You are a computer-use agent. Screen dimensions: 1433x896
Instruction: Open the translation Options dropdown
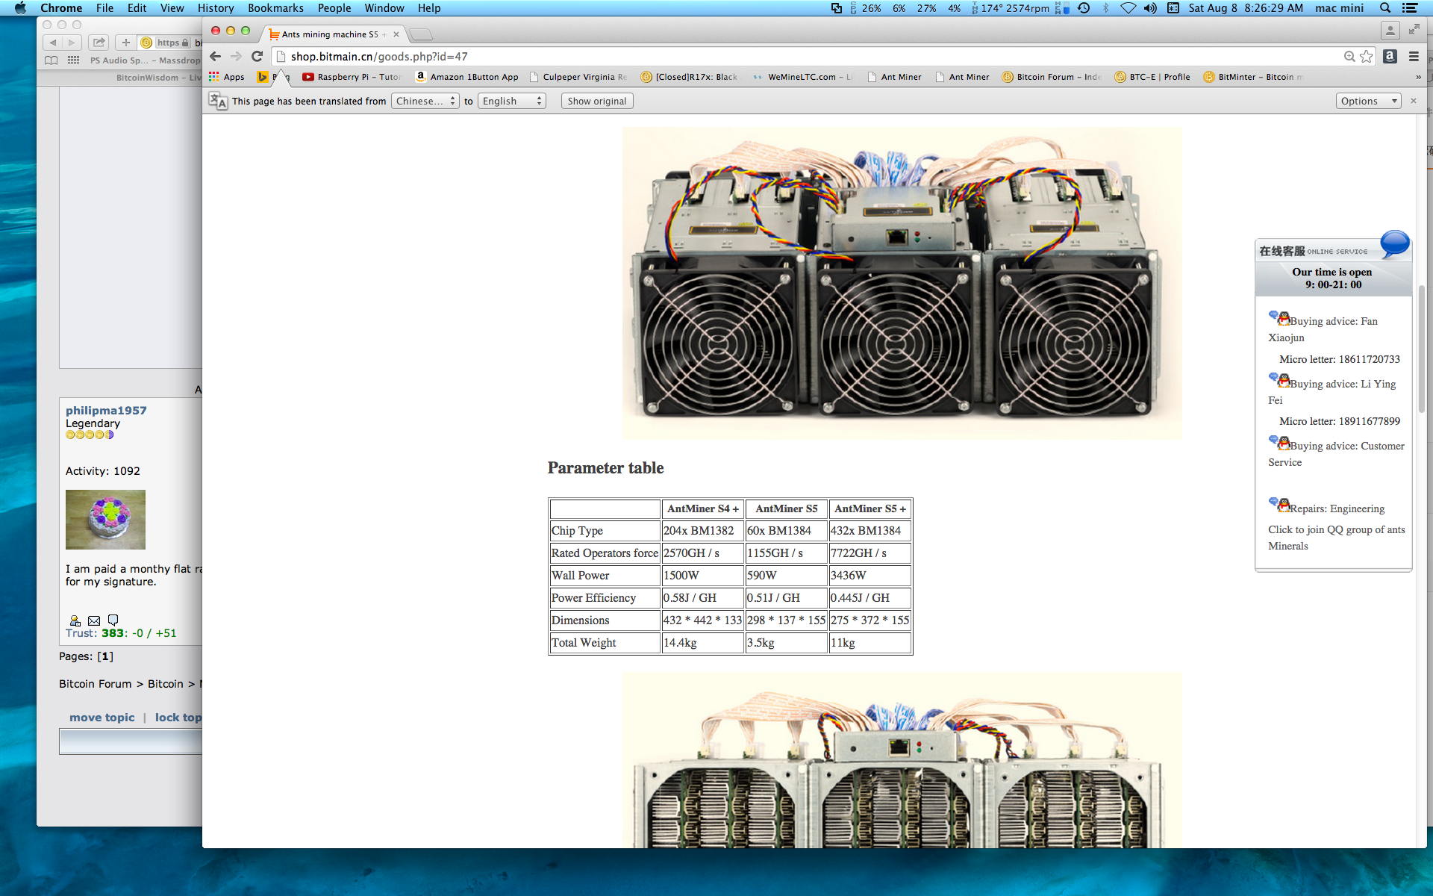(1369, 101)
